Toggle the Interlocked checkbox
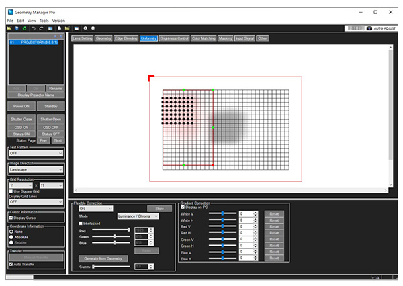Viewport: 403px width, 286px height. pyautogui.click(x=81, y=223)
